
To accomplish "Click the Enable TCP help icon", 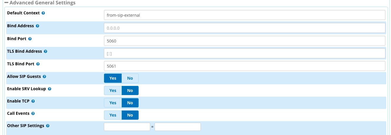I will pyautogui.click(x=33, y=101).
